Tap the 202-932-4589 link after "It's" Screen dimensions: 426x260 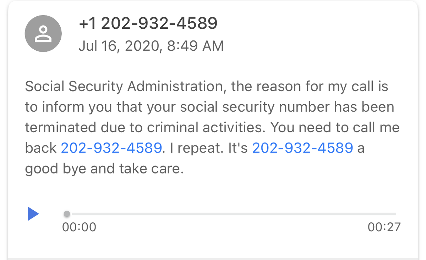302,148
